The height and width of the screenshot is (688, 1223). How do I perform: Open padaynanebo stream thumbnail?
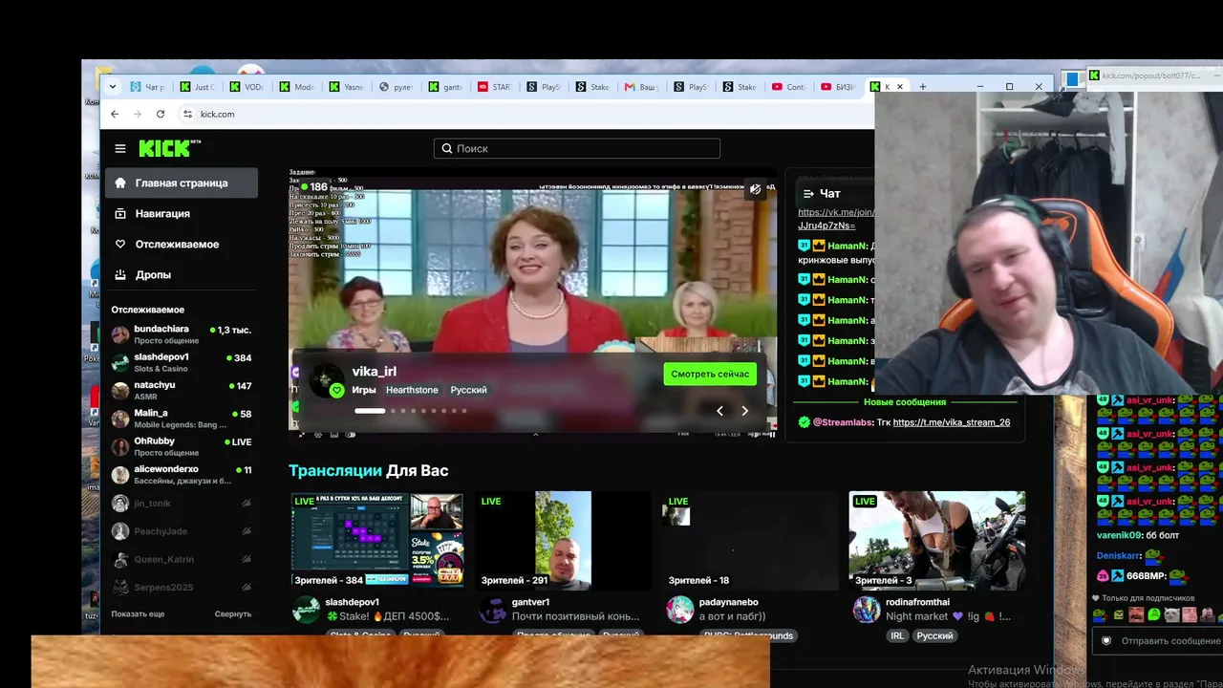tap(750, 540)
